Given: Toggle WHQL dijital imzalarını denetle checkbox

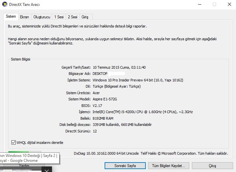Looking at the screenshot, I should tap(13, 142).
